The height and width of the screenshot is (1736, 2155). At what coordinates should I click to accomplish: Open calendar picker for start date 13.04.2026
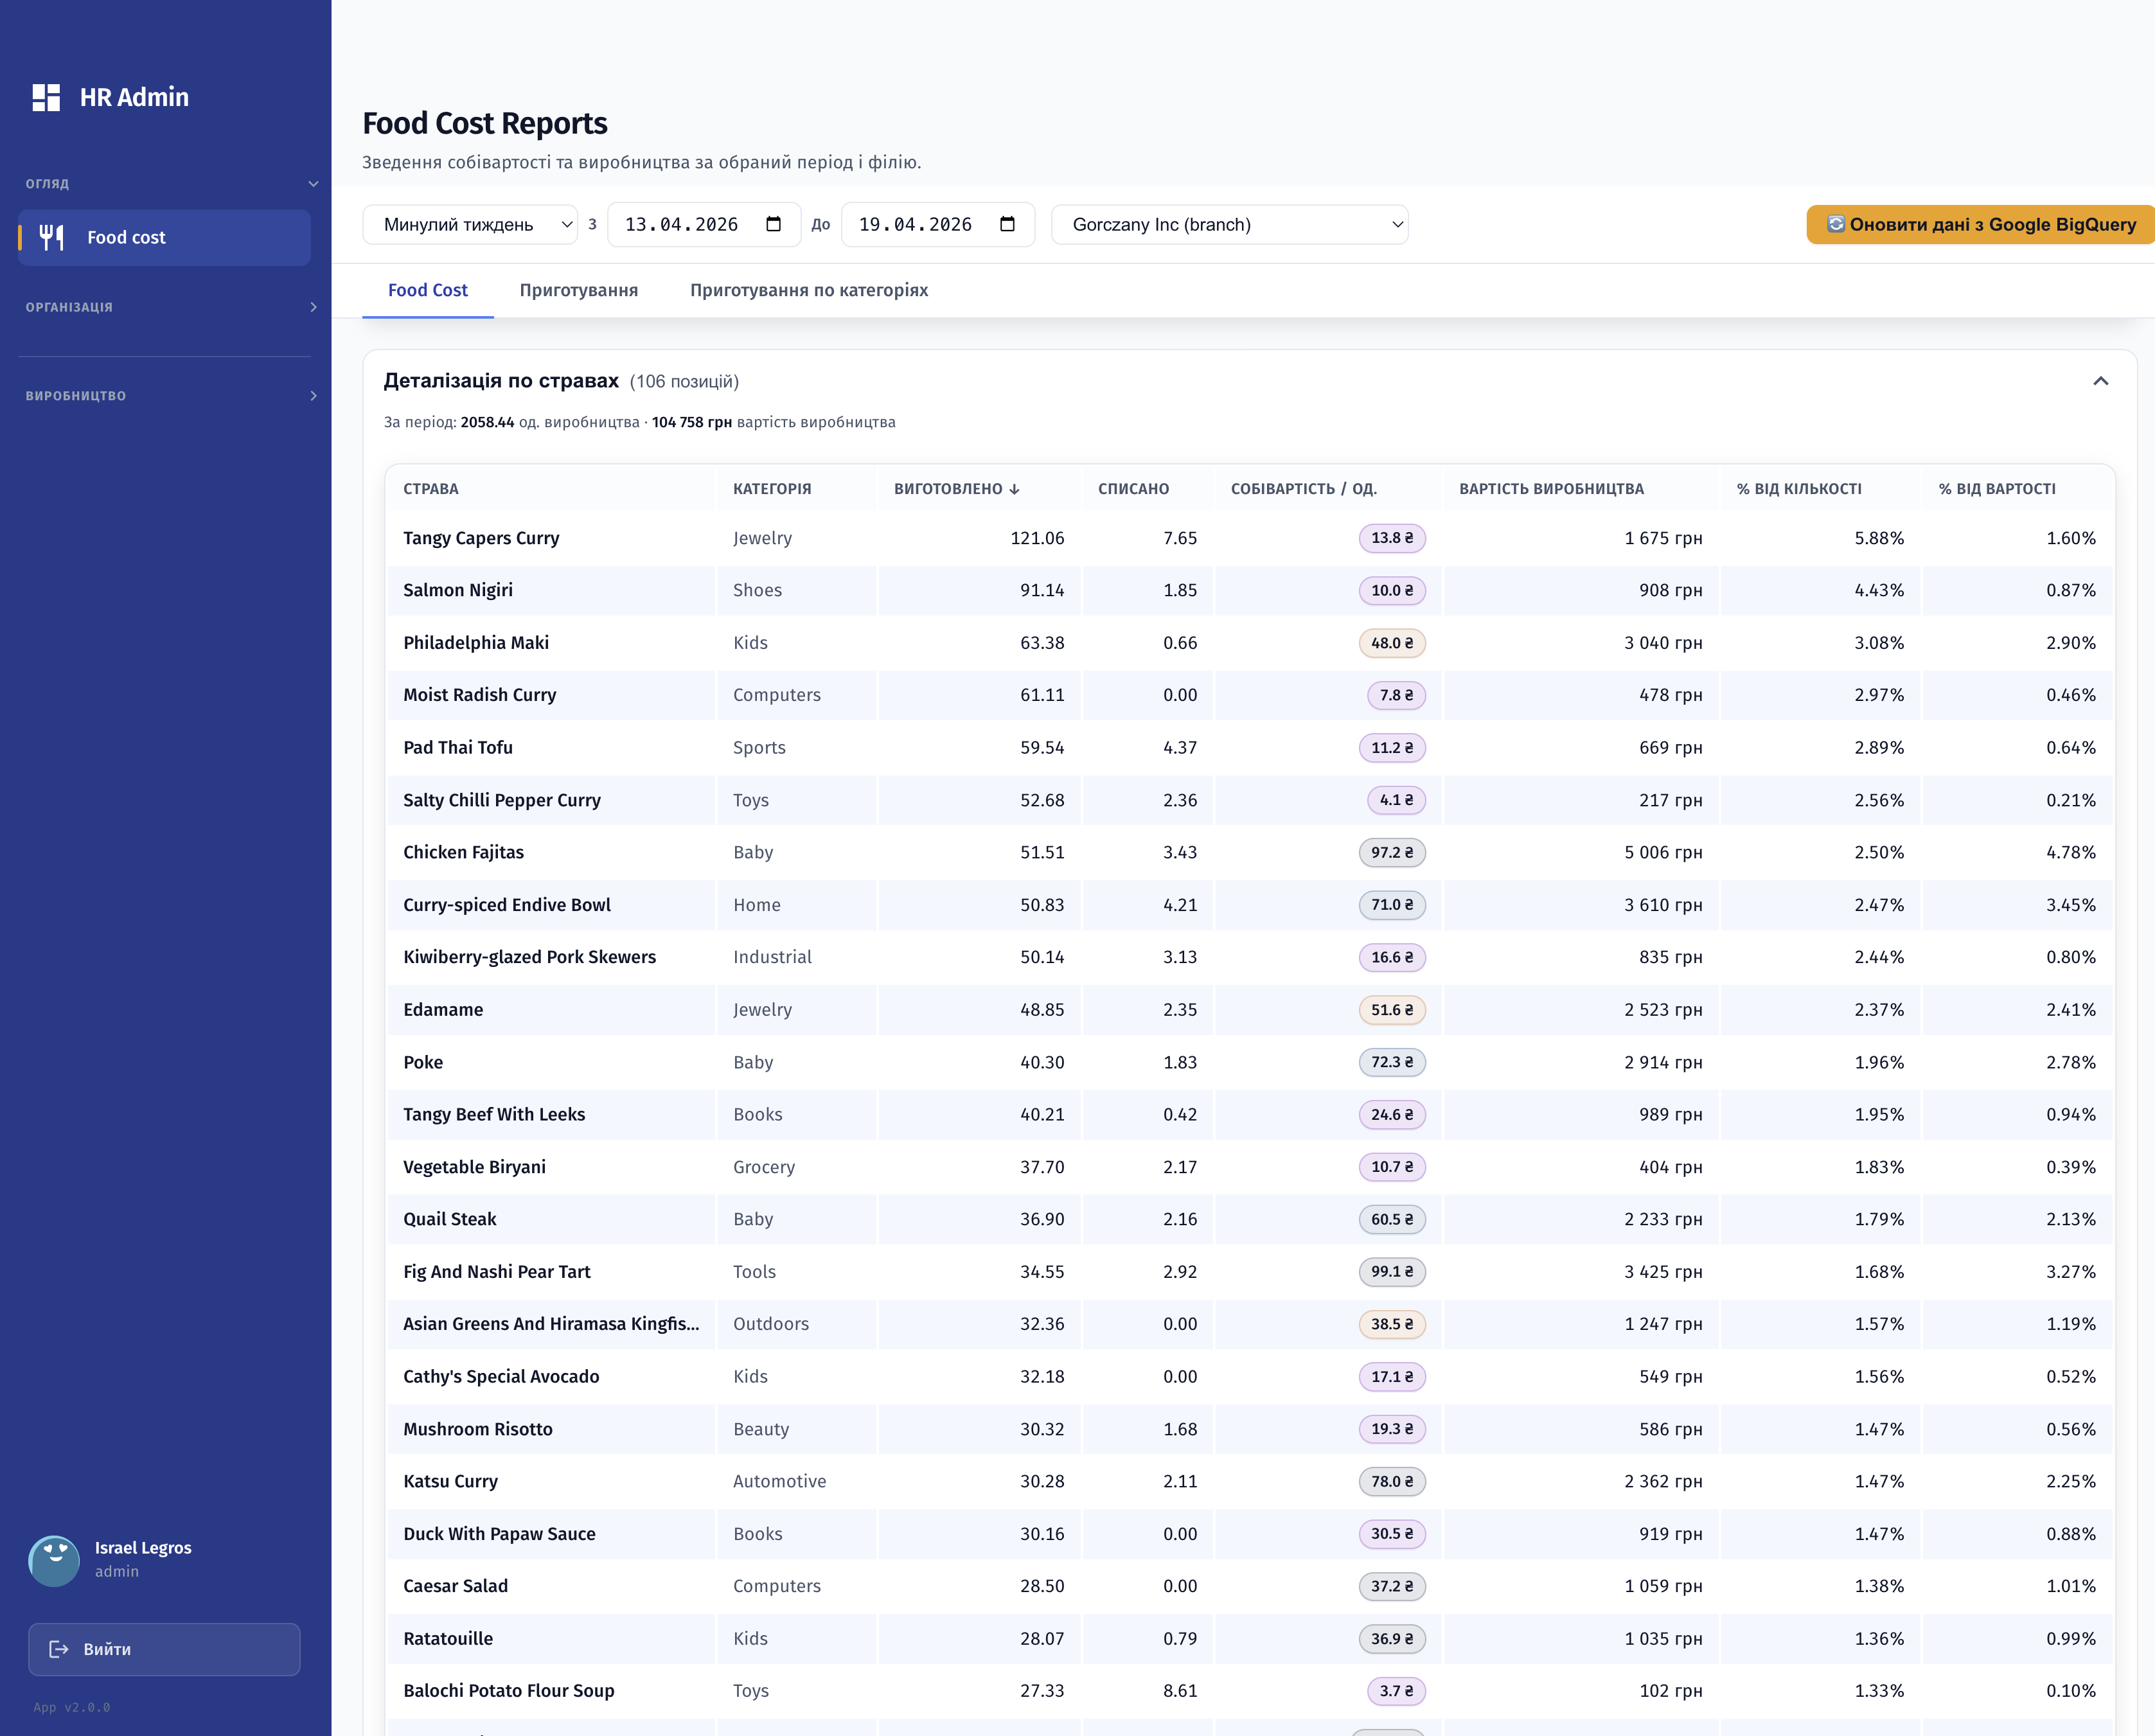(773, 224)
